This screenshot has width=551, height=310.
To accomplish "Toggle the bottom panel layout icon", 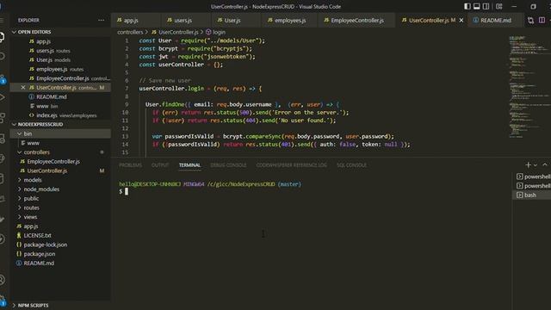I will pyautogui.click(x=476, y=6).
